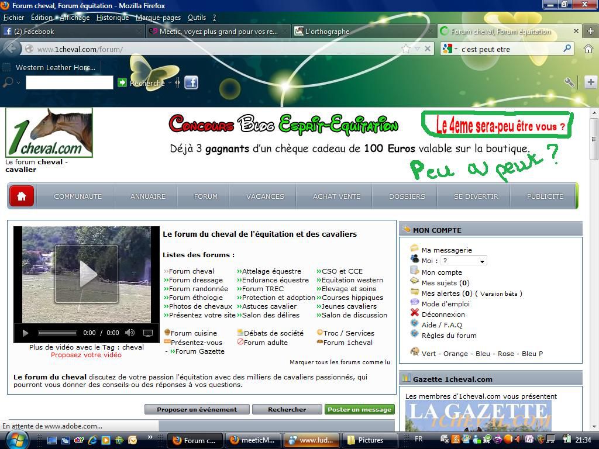Viewport: 599px width, 449px height.
Task: Click the fullscreen icon on the video player
Action: (148, 333)
